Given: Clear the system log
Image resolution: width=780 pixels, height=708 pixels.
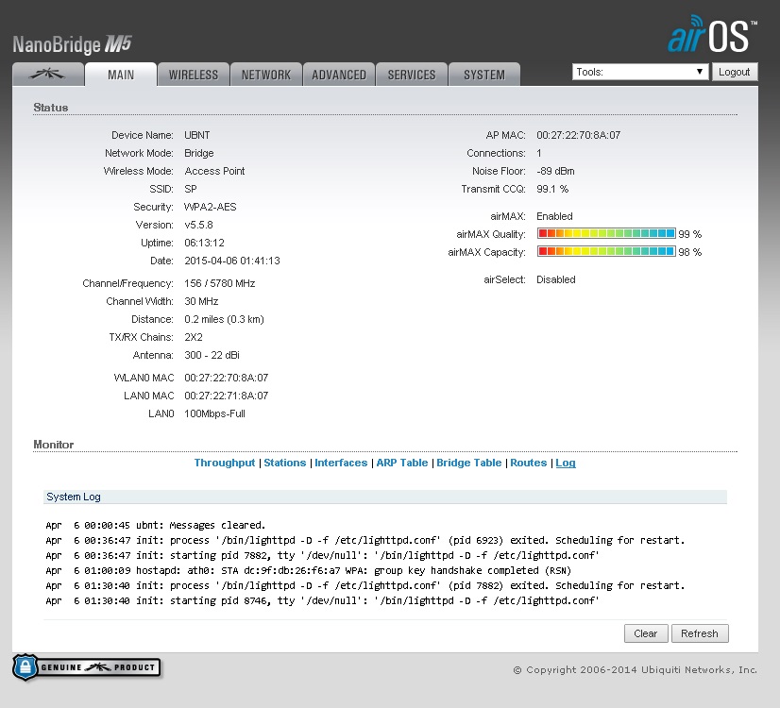Looking at the screenshot, I should 646,633.
